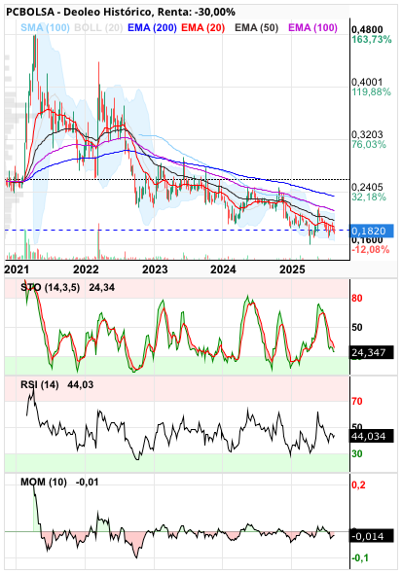Click the RSI (14) indicator label
The height and width of the screenshot is (574, 402).
pos(40,385)
